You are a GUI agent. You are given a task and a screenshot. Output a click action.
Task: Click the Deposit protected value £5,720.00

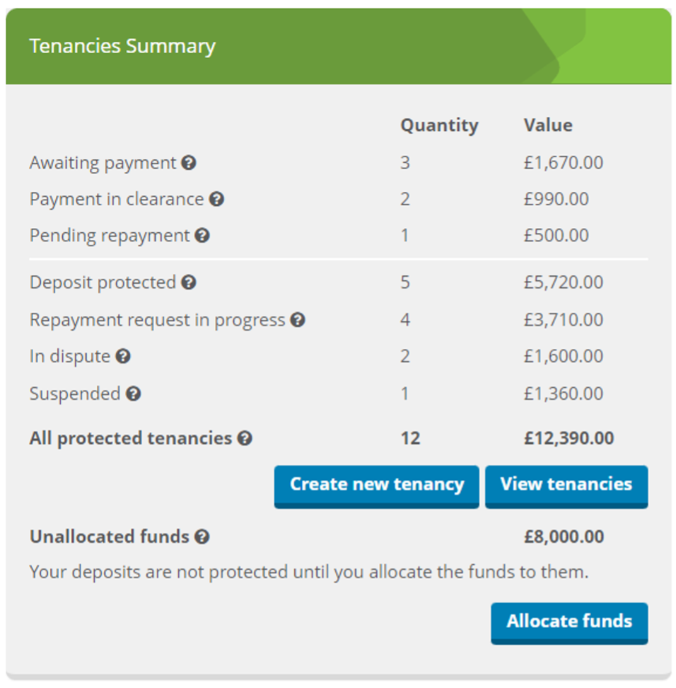pyautogui.click(x=564, y=282)
